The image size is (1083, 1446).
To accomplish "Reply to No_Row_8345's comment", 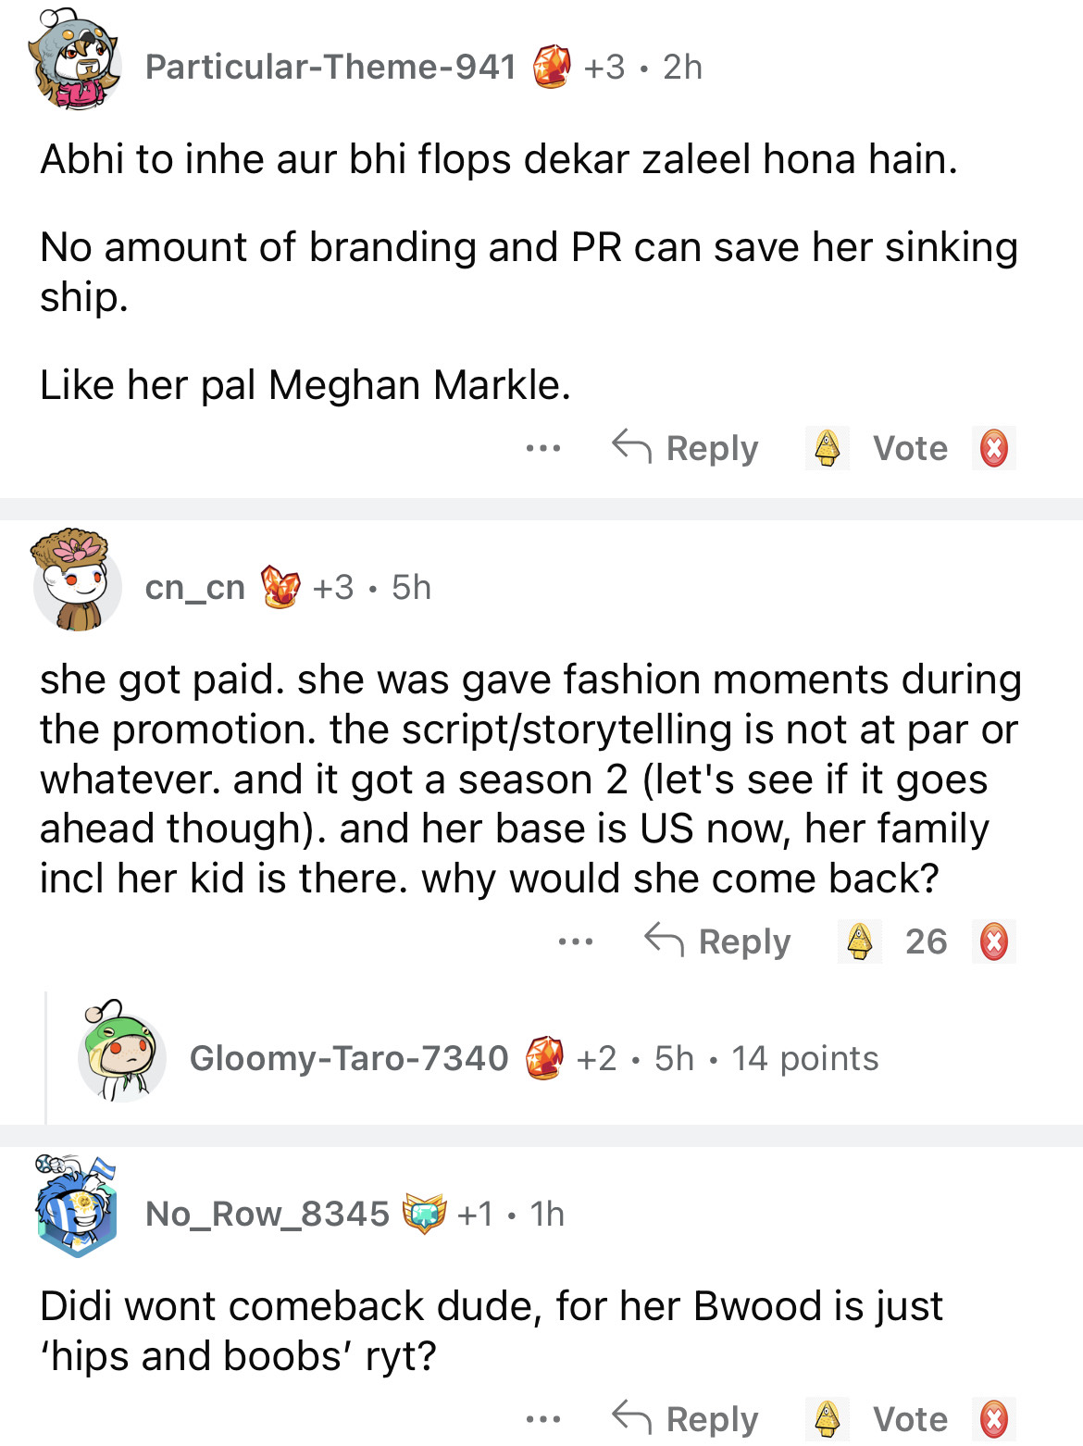I will click(x=686, y=1419).
